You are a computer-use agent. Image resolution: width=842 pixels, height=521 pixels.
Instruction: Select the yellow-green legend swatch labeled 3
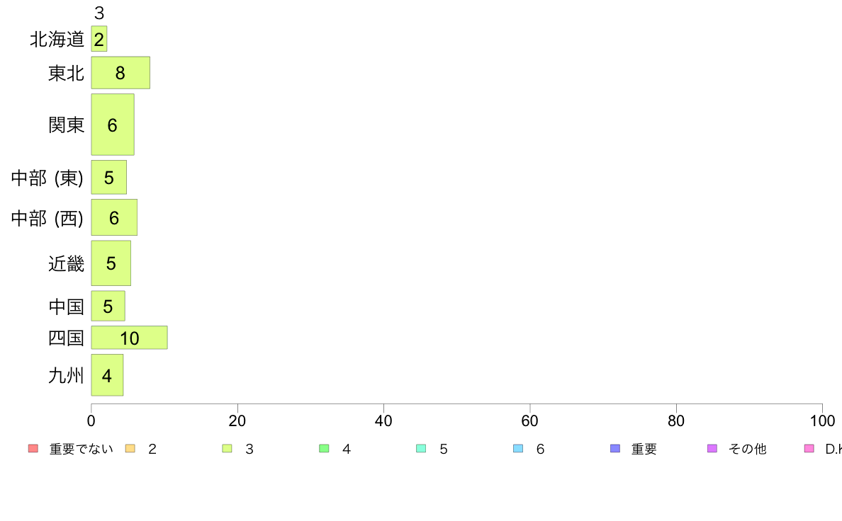[x=227, y=449]
